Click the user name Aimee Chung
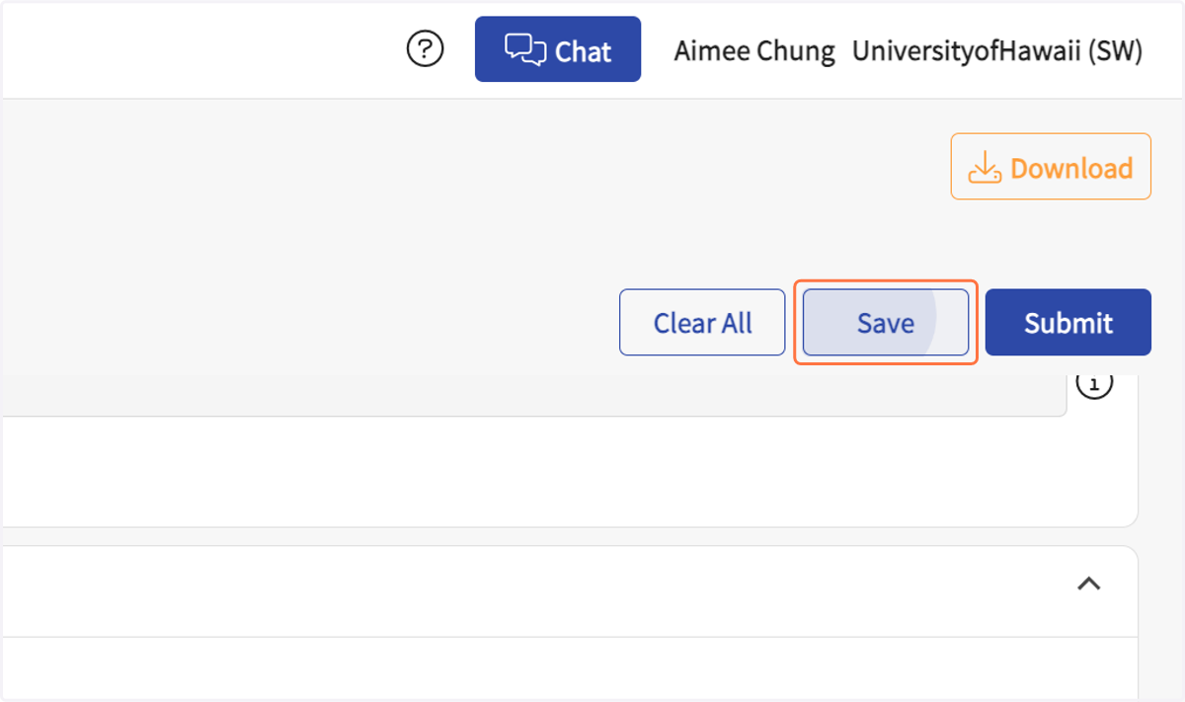The image size is (1185, 702). click(754, 50)
